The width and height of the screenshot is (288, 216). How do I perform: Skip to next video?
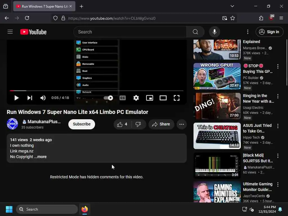coord(30,98)
